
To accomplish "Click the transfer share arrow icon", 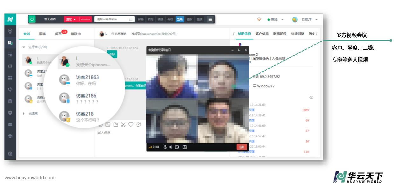I will 138,124.
